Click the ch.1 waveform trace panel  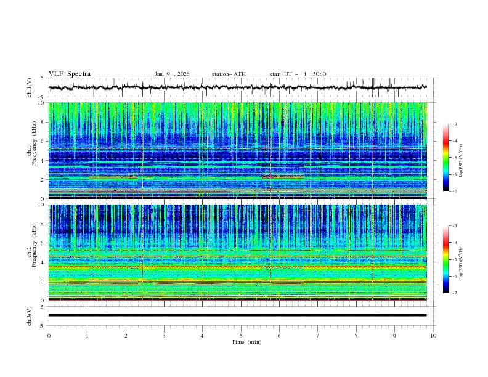pos(242,87)
